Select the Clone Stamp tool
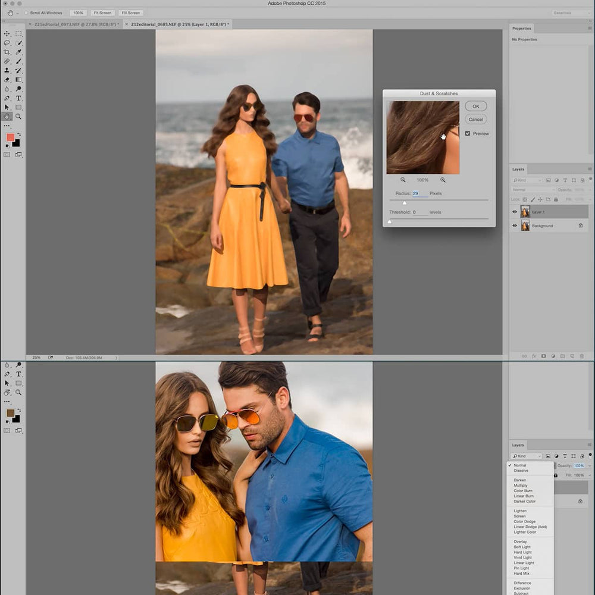 click(x=7, y=70)
